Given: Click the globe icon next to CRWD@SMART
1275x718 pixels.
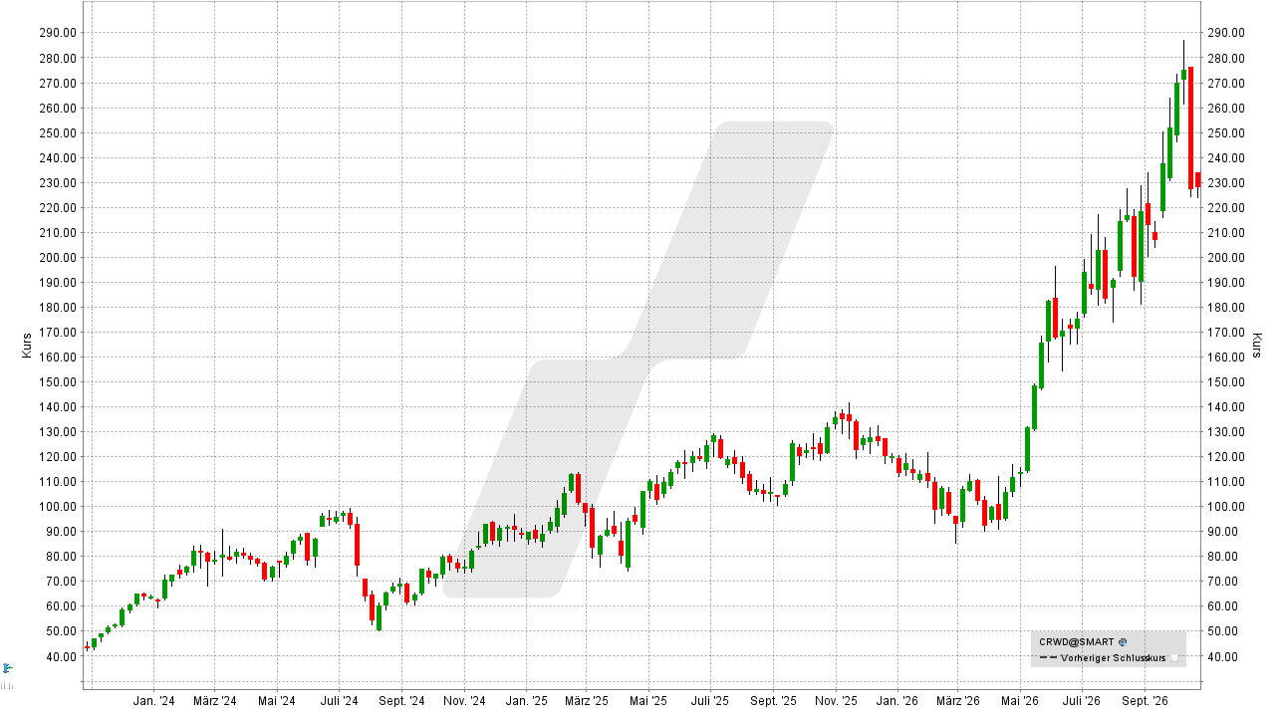Looking at the screenshot, I should (1123, 642).
